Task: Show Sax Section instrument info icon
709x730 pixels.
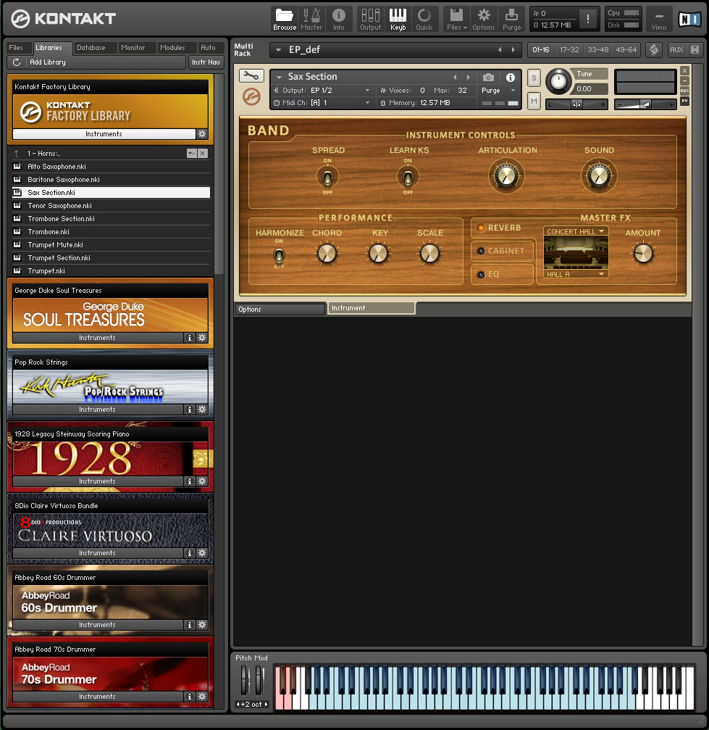Action: pos(511,78)
